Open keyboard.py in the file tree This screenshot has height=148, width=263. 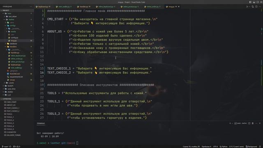pos(17,65)
